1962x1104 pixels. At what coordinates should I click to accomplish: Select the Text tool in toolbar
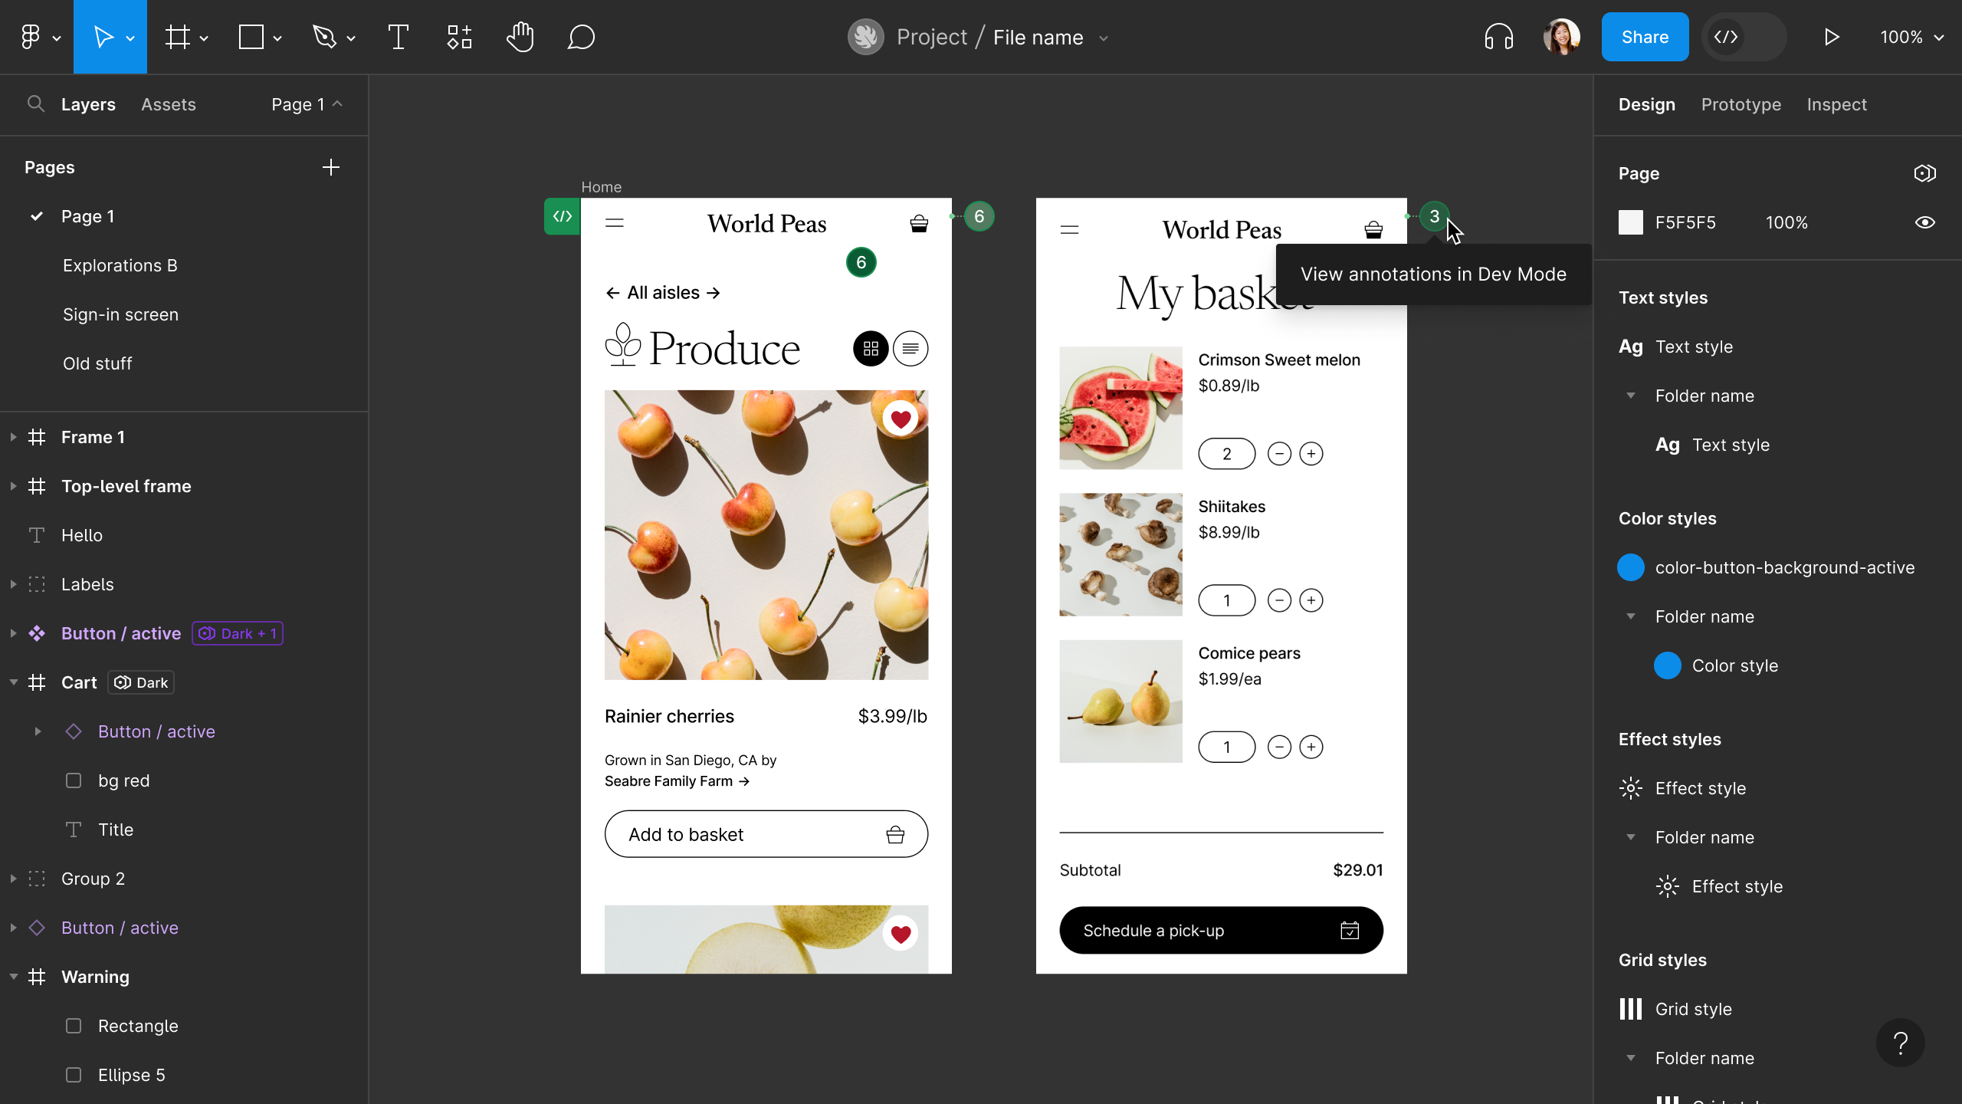[x=399, y=36]
